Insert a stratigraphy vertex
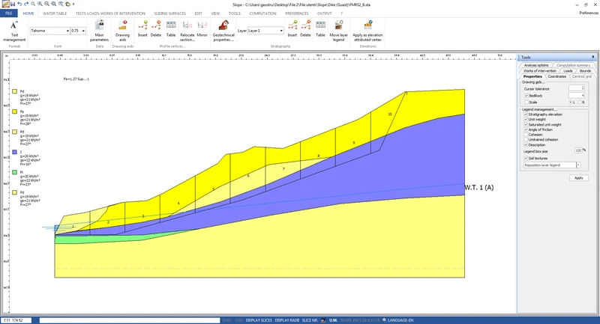The height and width of the screenshot is (324, 600). pyautogui.click(x=292, y=29)
